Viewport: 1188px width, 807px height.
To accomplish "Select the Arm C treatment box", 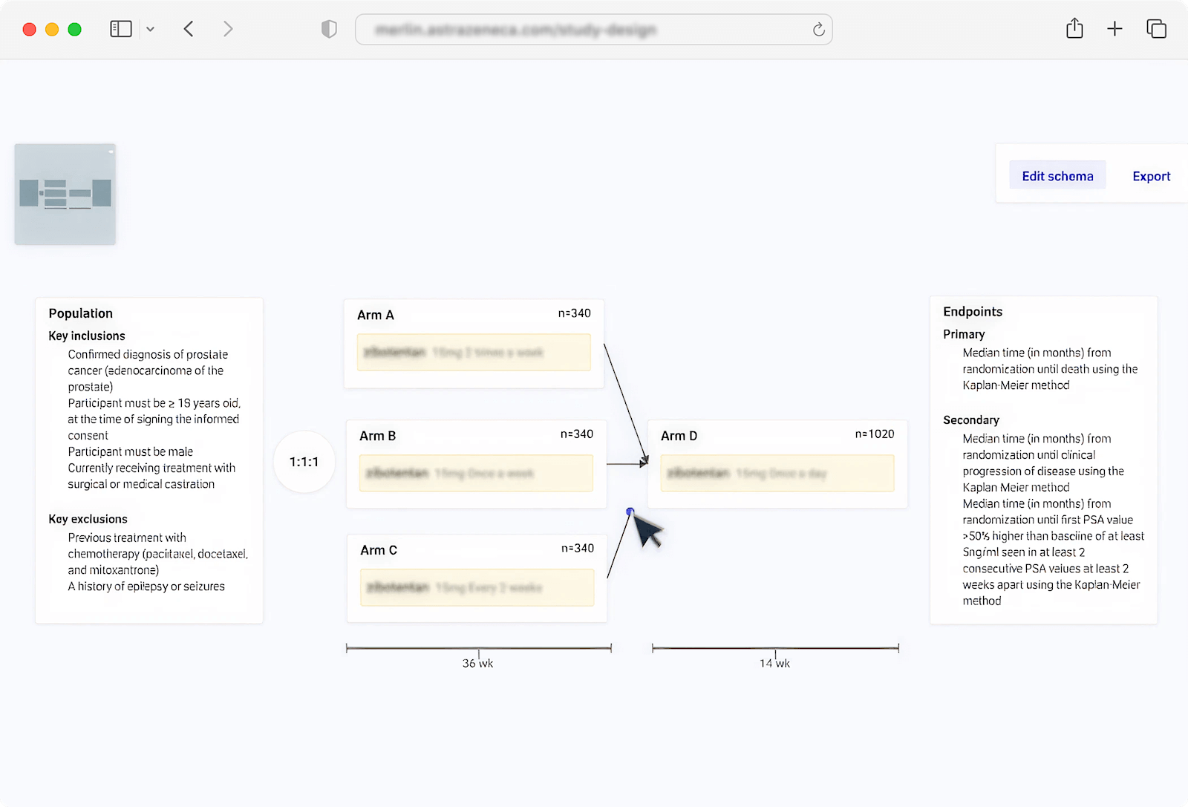I will click(x=477, y=587).
